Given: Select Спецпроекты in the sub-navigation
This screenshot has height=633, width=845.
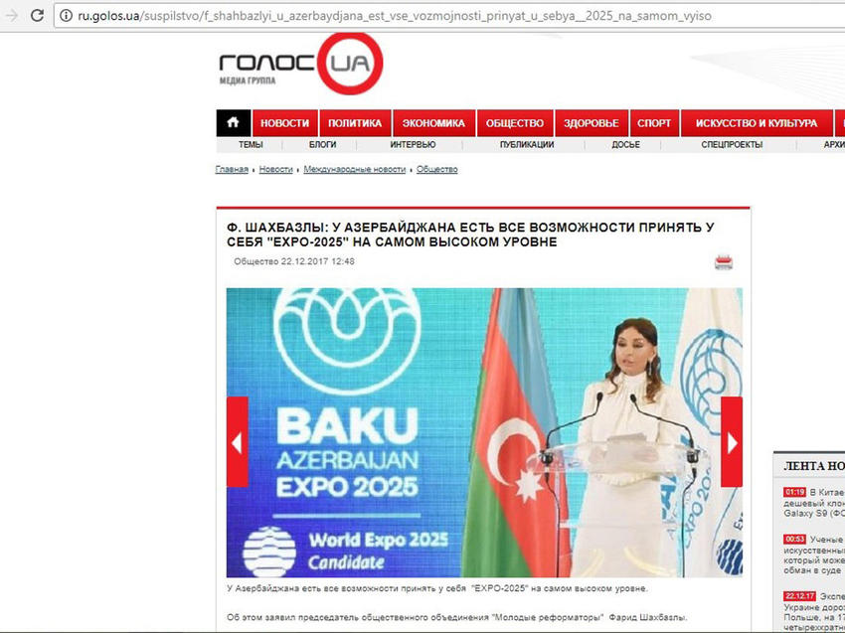Looking at the screenshot, I should (732, 144).
